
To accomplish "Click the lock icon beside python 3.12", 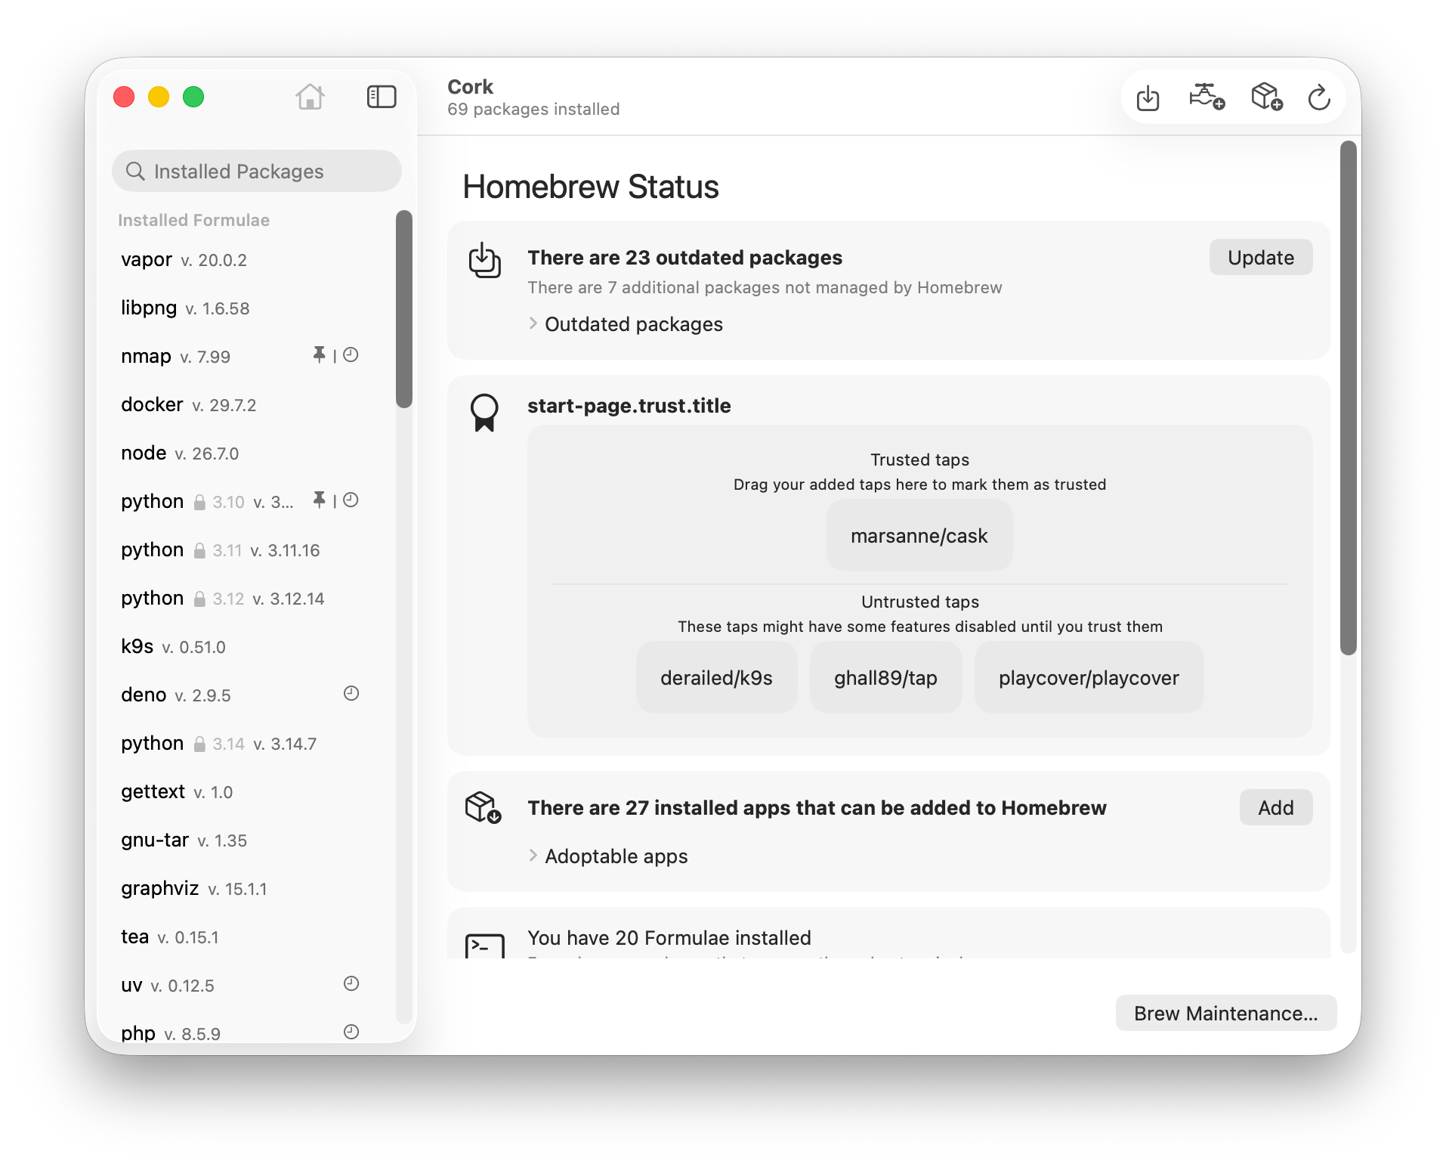I will point(199,599).
